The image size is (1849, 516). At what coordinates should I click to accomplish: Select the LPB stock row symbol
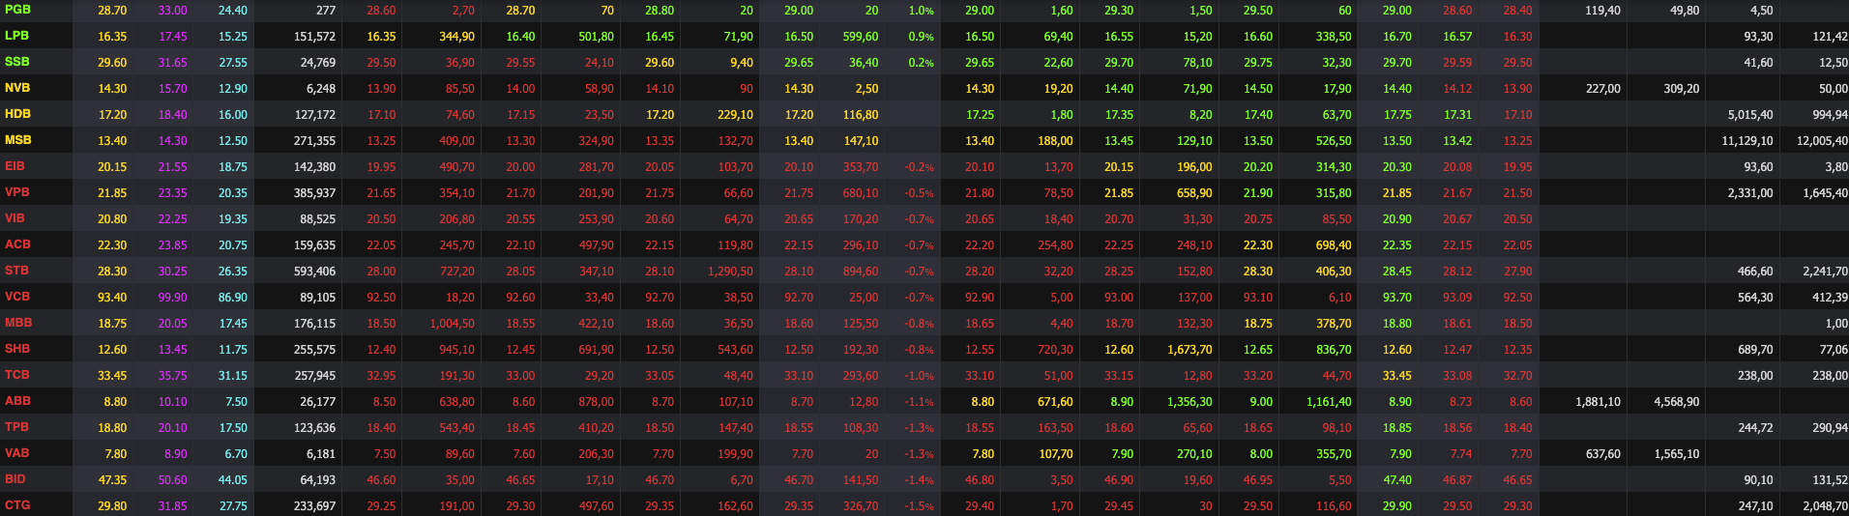(16, 36)
